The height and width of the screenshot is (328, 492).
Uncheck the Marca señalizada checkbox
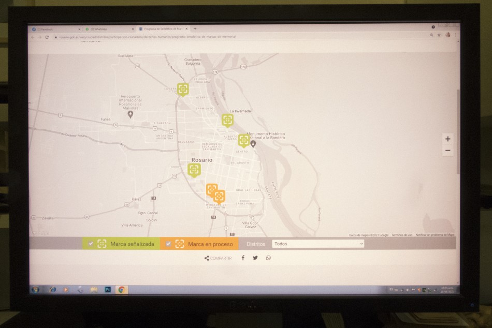coord(91,244)
